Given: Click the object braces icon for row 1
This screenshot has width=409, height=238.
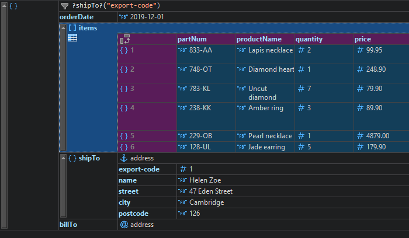Looking at the screenshot, I should [123, 50].
